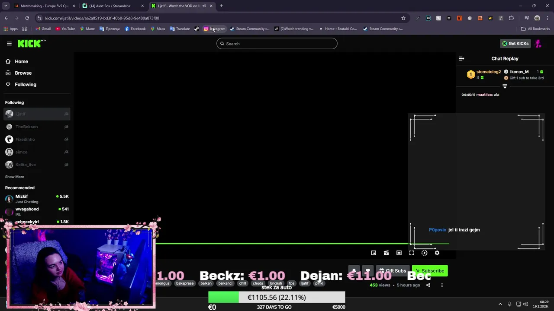Reload the page
The image size is (554, 311).
27,18
